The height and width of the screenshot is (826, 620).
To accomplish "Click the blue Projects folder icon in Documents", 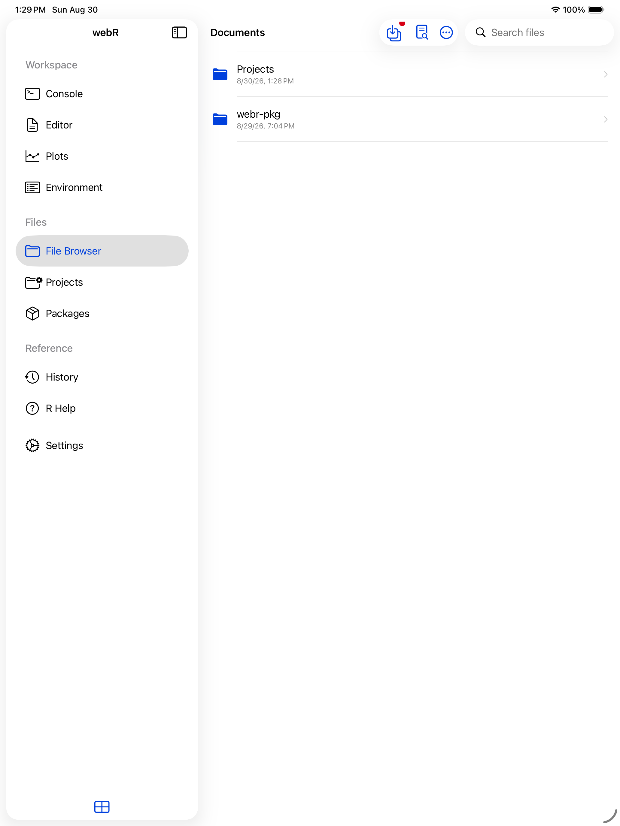I will coord(220,74).
